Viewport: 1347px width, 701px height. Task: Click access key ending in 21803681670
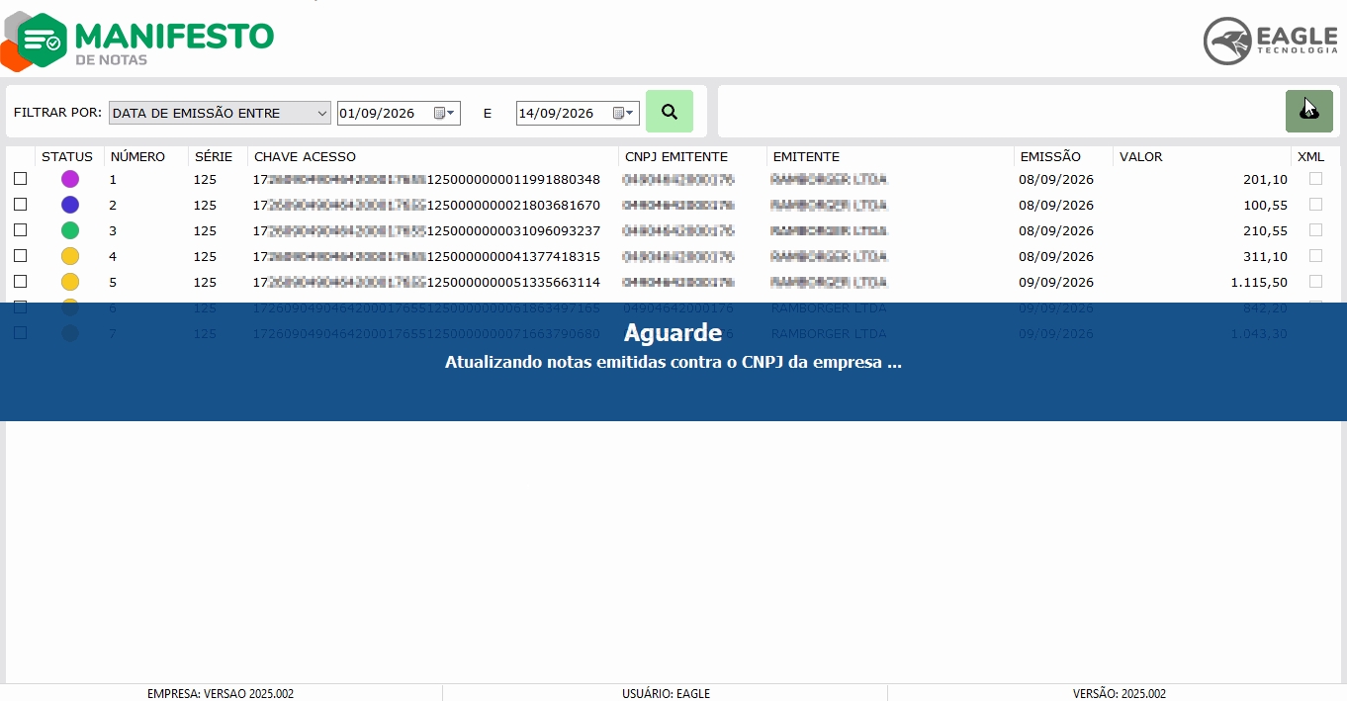pos(427,206)
